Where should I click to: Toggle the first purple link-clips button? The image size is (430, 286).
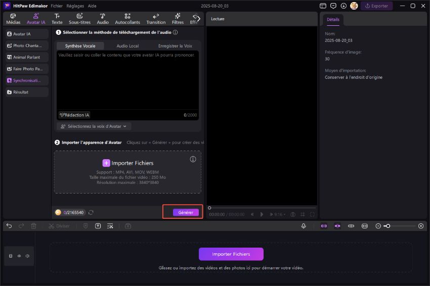324,226
